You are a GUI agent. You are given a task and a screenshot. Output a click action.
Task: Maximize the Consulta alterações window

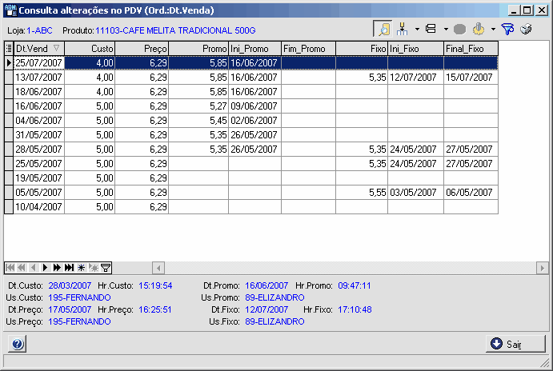527,10
